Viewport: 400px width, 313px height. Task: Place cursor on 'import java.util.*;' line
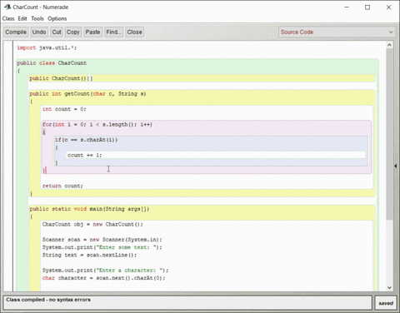47,47
